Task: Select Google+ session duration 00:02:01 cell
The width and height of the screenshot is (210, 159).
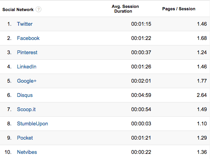Action: tap(141, 81)
